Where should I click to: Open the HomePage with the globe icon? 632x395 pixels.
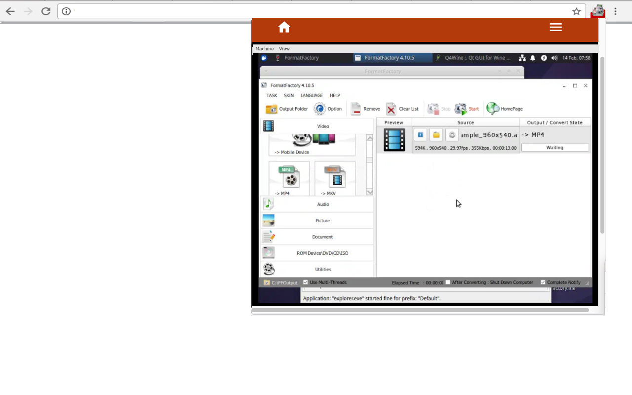pyautogui.click(x=504, y=109)
